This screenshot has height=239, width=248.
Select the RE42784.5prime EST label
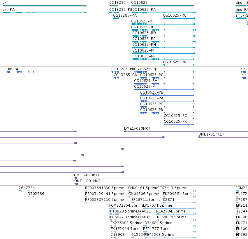coord(171,212)
